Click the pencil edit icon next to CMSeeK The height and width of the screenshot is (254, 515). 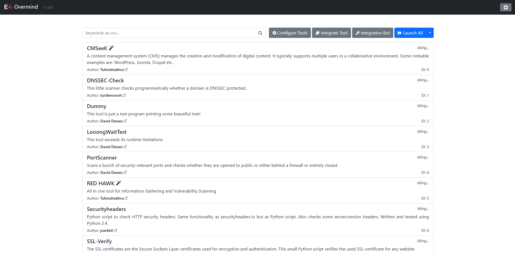111,48
